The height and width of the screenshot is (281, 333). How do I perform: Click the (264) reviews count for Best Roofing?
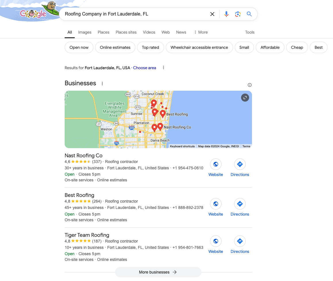click(97, 201)
